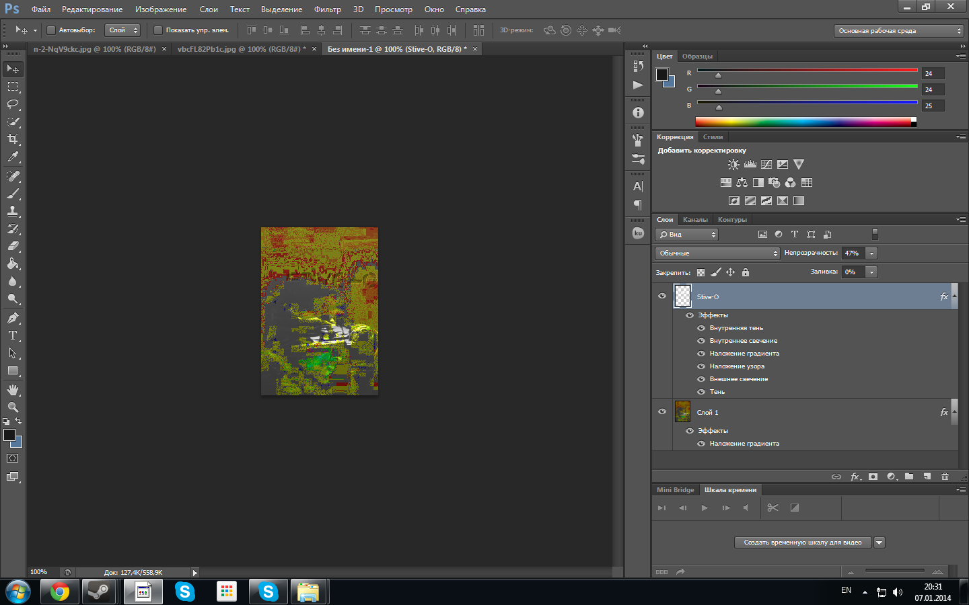
Task: Select the Lasso tool
Action: [13, 104]
